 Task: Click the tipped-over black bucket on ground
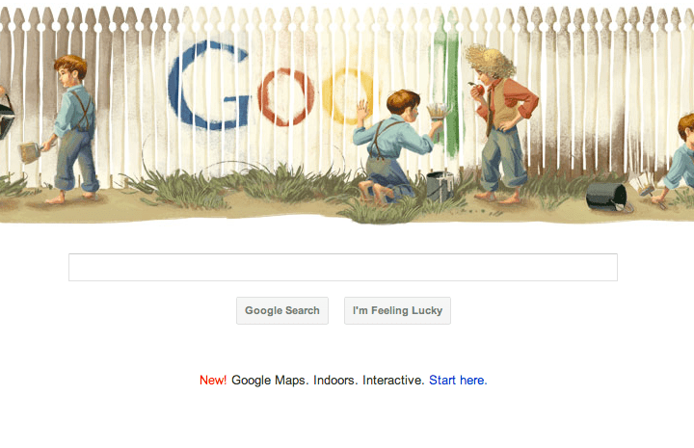pos(607,197)
